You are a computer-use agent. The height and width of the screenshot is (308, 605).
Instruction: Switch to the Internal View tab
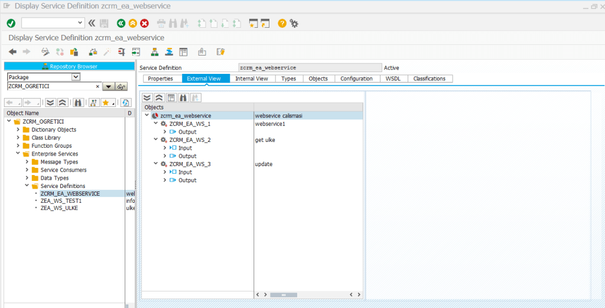252,79
